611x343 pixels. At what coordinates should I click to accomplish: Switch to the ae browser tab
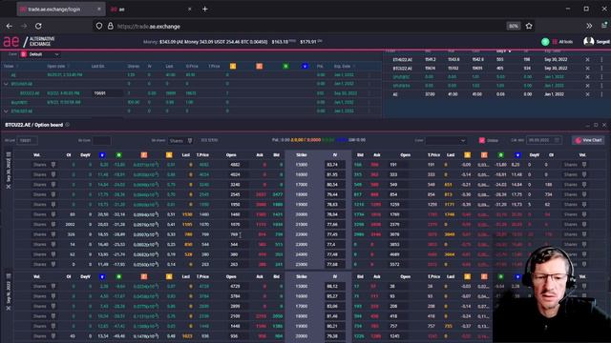tap(151, 9)
